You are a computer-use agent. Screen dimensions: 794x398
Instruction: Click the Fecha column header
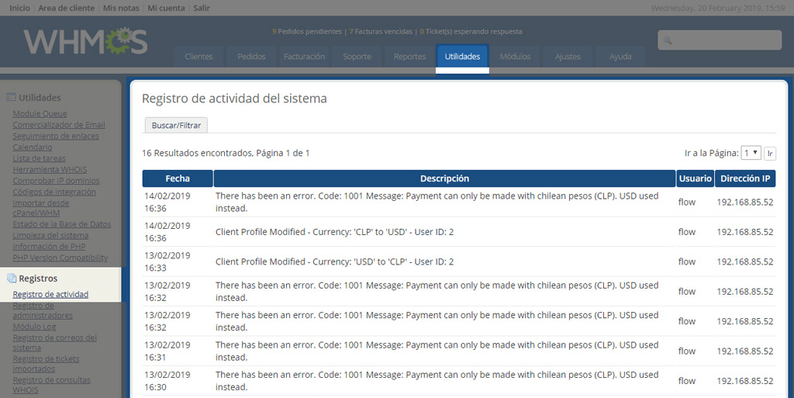[178, 178]
